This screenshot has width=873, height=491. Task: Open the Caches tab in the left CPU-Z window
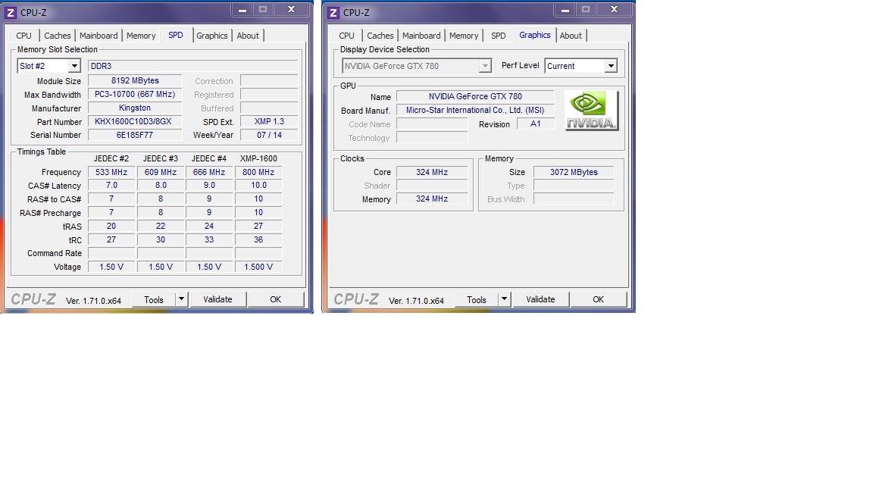click(58, 35)
